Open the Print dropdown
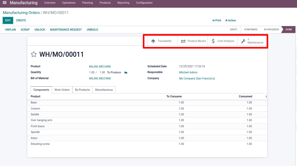This screenshot has height=166, width=297. [217, 20]
